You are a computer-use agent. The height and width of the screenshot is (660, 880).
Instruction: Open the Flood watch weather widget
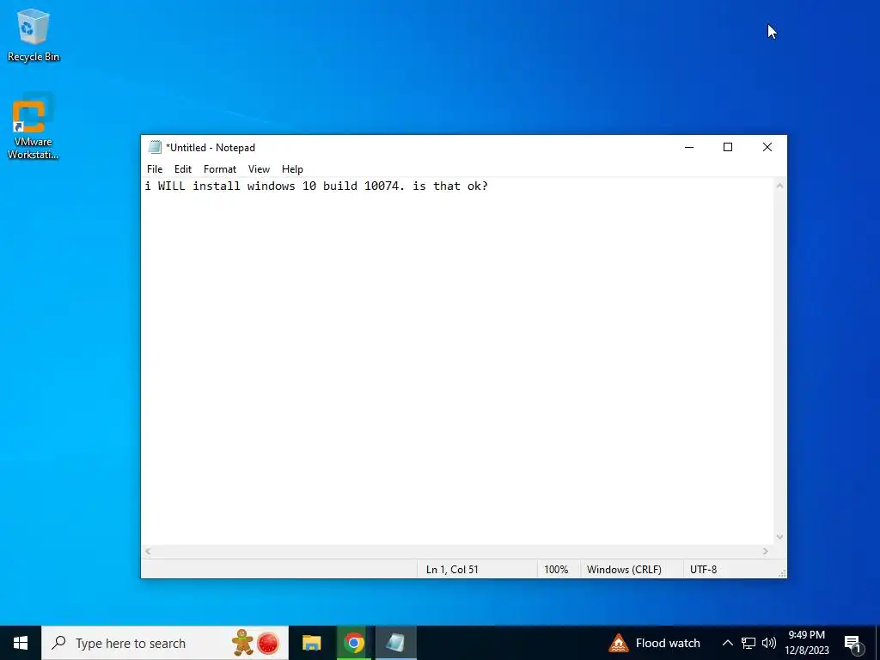coord(654,643)
